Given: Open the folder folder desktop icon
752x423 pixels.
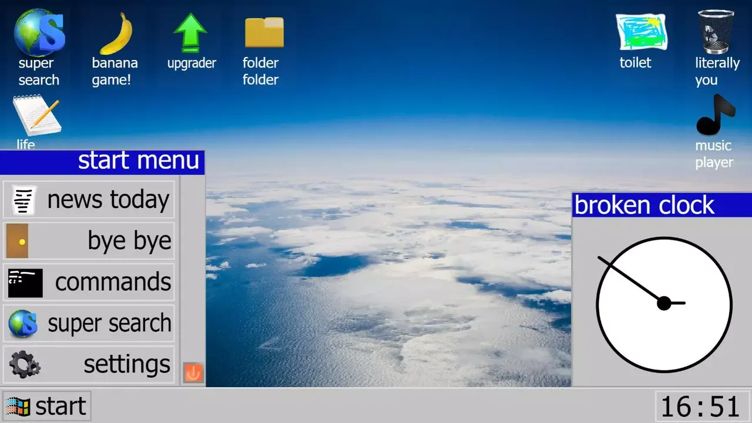Looking at the screenshot, I should [x=264, y=32].
